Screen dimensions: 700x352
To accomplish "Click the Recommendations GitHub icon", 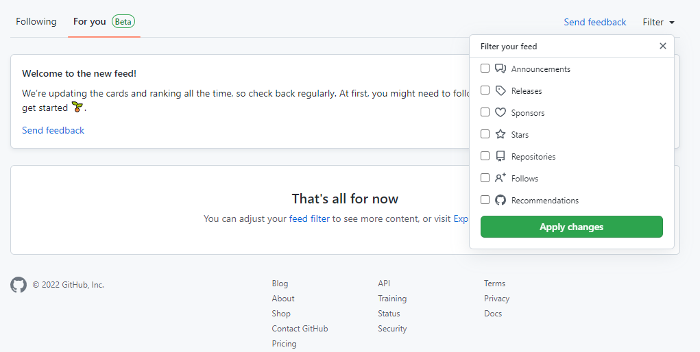I will click(x=500, y=200).
